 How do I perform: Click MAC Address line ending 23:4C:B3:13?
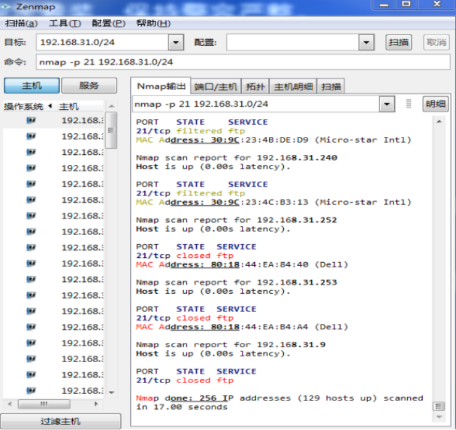tap(273, 202)
